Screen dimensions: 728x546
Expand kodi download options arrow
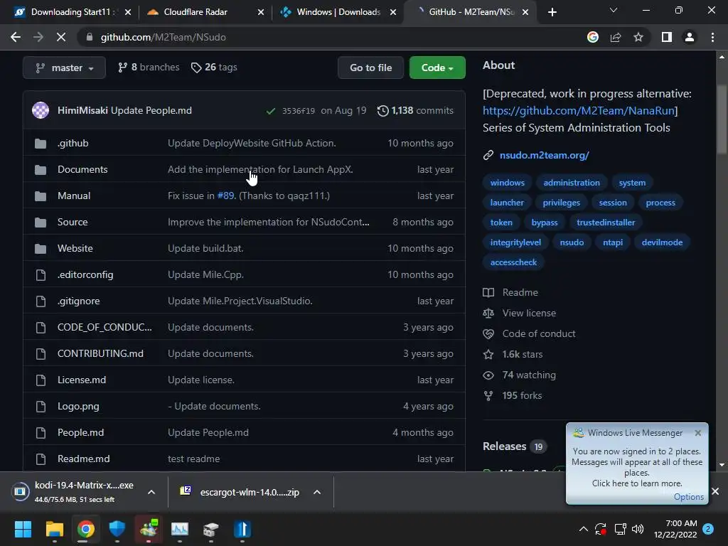pyautogui.click(x=151, y=492)
